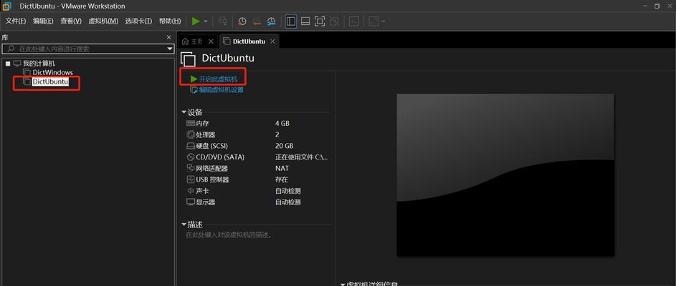Click the monitor icon beside 显示器
This screenshot has height=286, width=676.
191,202
